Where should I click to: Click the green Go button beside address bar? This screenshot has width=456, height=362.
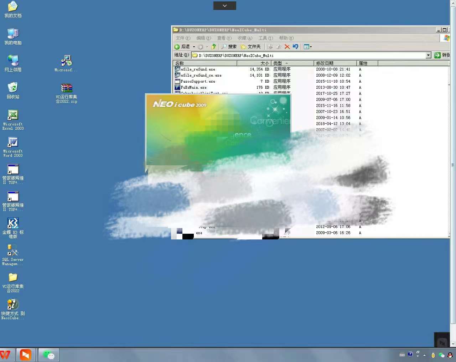437,55
